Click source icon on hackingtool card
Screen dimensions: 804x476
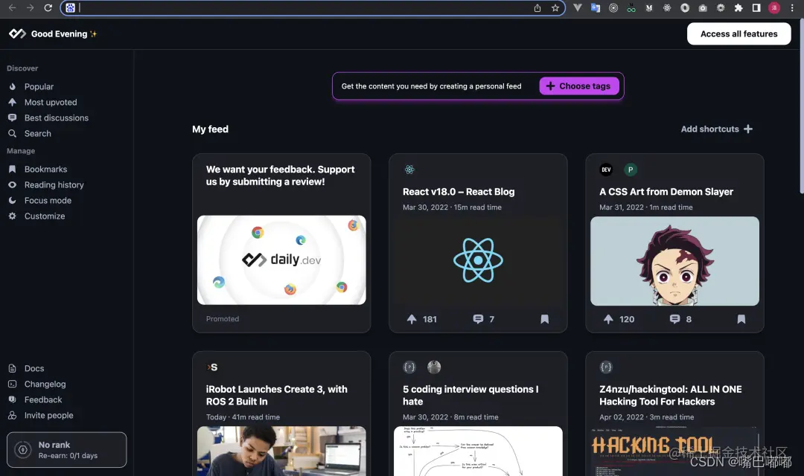click(606, 367)
